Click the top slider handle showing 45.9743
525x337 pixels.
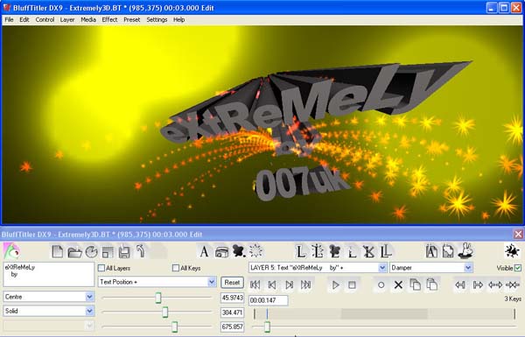[x=158, y=297]
